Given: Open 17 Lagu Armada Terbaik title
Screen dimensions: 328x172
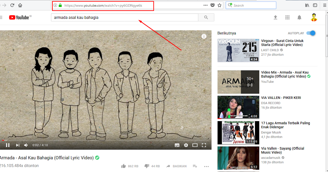Looking at the screenshot, I should pos(286,125).
